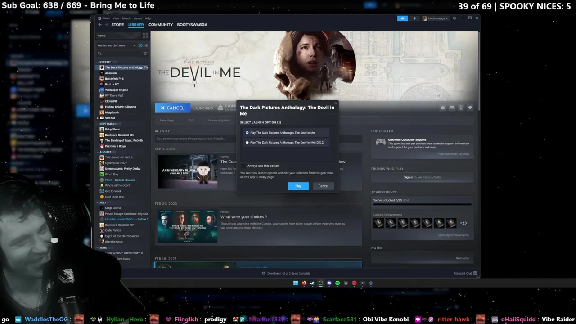Open View My Achievements link
The width and height of the screenshot is (576, 324).
pyautogui.click(x=454, y=235)
